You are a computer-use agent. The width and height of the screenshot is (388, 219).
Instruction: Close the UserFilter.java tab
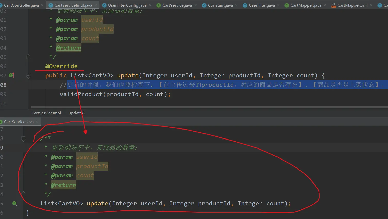point(278,5)
